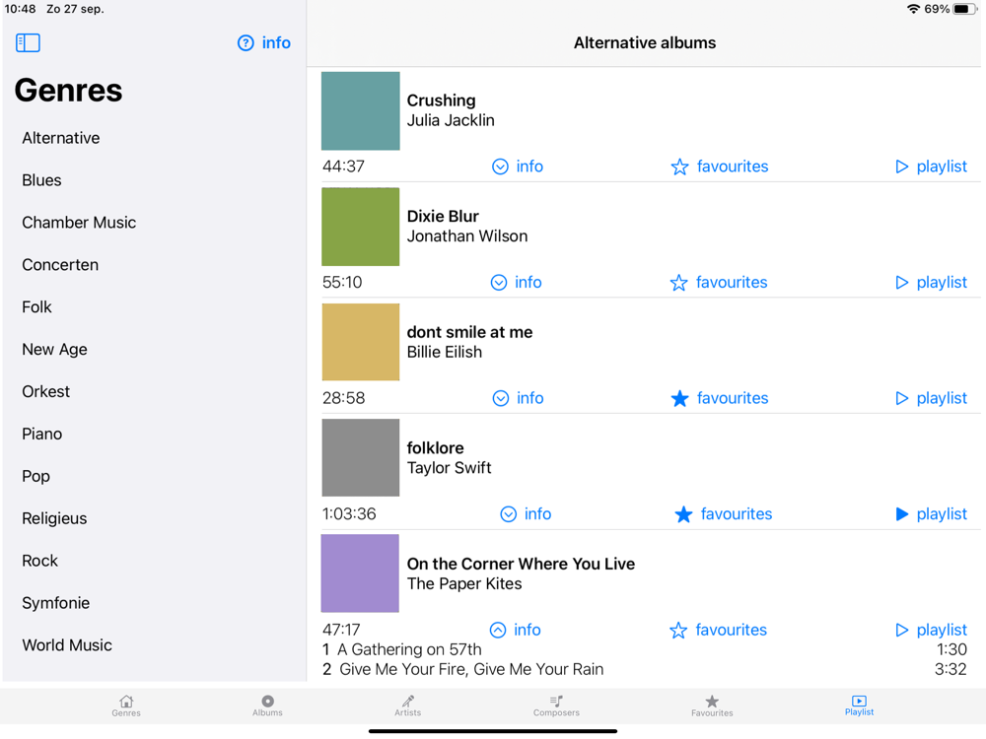Play the Crushing album playlist icon
The height and width of the screenshot is (739, 986).
[902, 167]
